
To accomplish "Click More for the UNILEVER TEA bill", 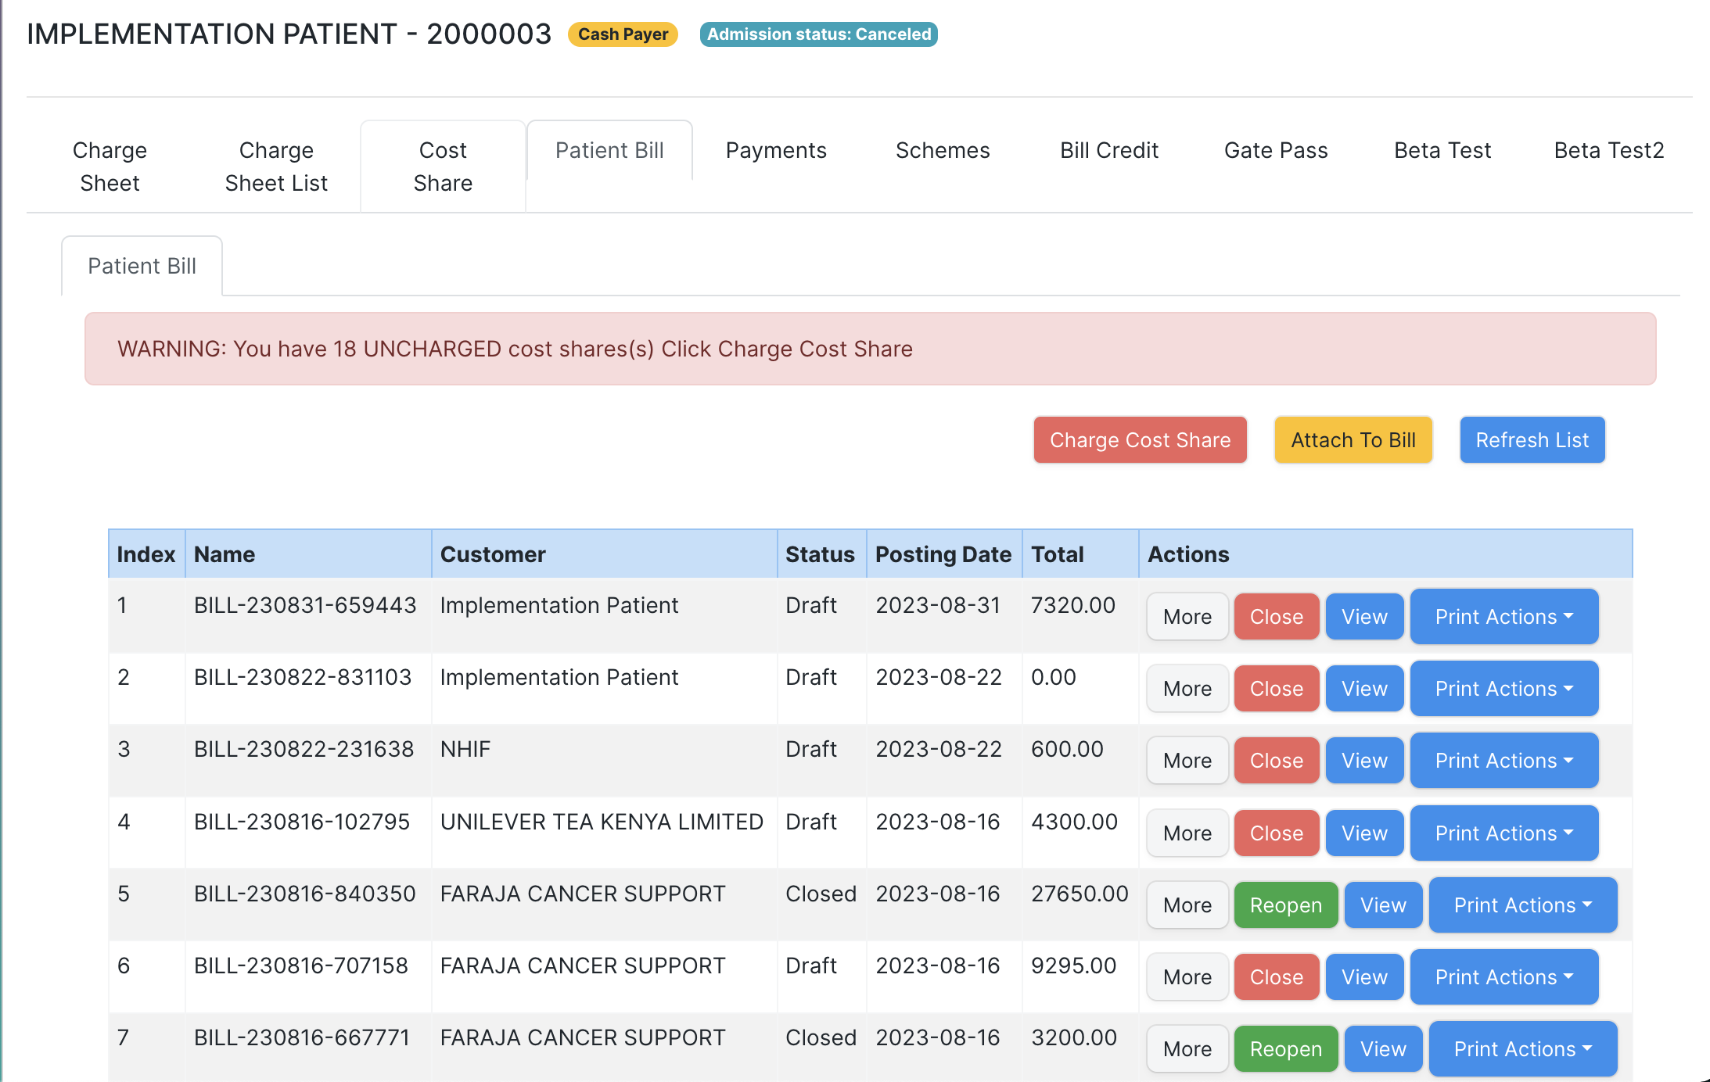I will 1187,833.
